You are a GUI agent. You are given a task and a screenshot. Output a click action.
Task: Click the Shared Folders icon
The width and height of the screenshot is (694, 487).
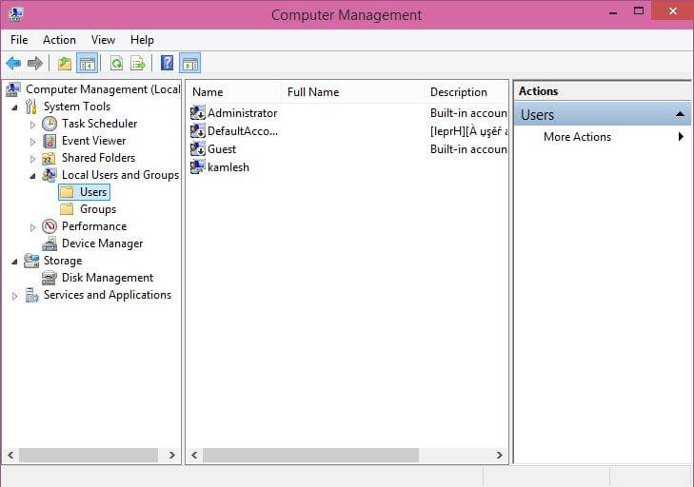pos(49,158)
